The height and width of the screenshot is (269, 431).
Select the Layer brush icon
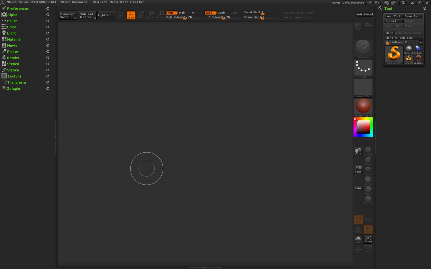pos(368,171)
